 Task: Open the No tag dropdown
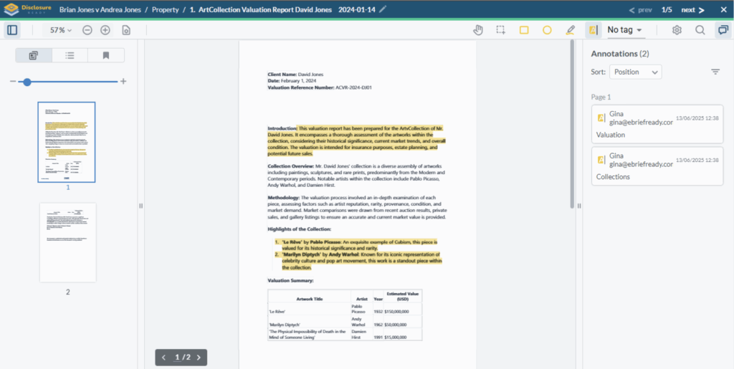(x=625, y=30)
